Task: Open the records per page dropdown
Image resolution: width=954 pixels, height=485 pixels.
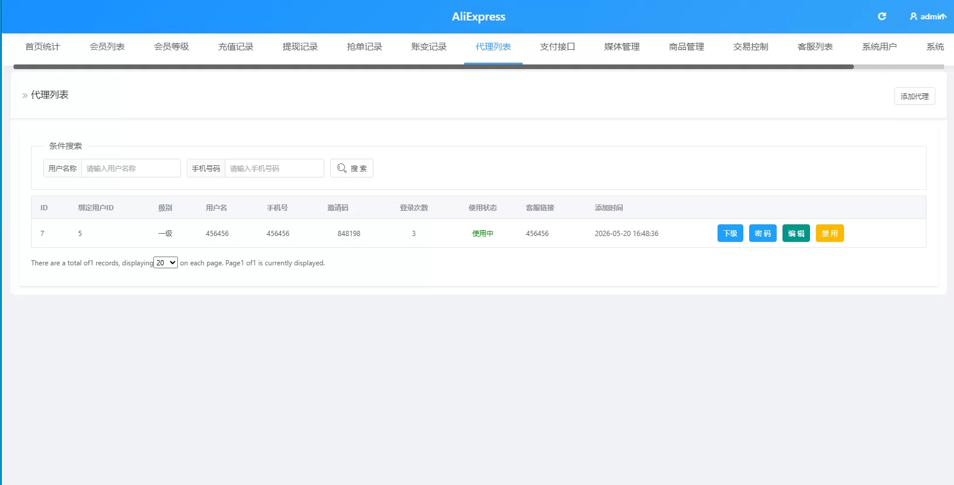Action: [166, 263]
